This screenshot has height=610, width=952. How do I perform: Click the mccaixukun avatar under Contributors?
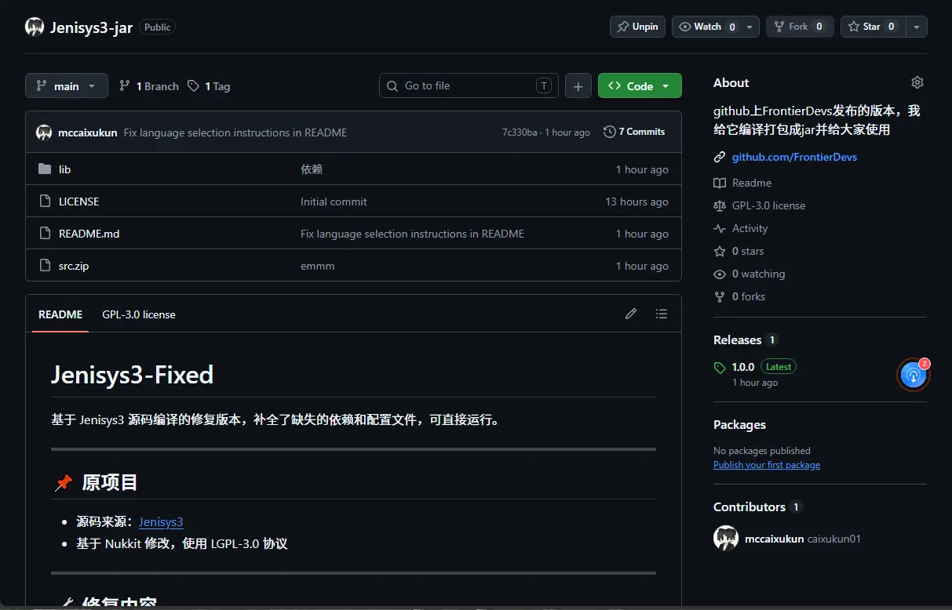click(x=726, y=539)
